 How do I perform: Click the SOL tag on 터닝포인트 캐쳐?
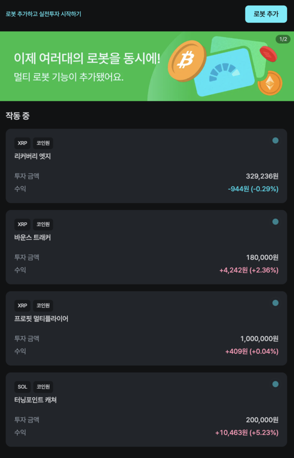(x=23, y=387)
